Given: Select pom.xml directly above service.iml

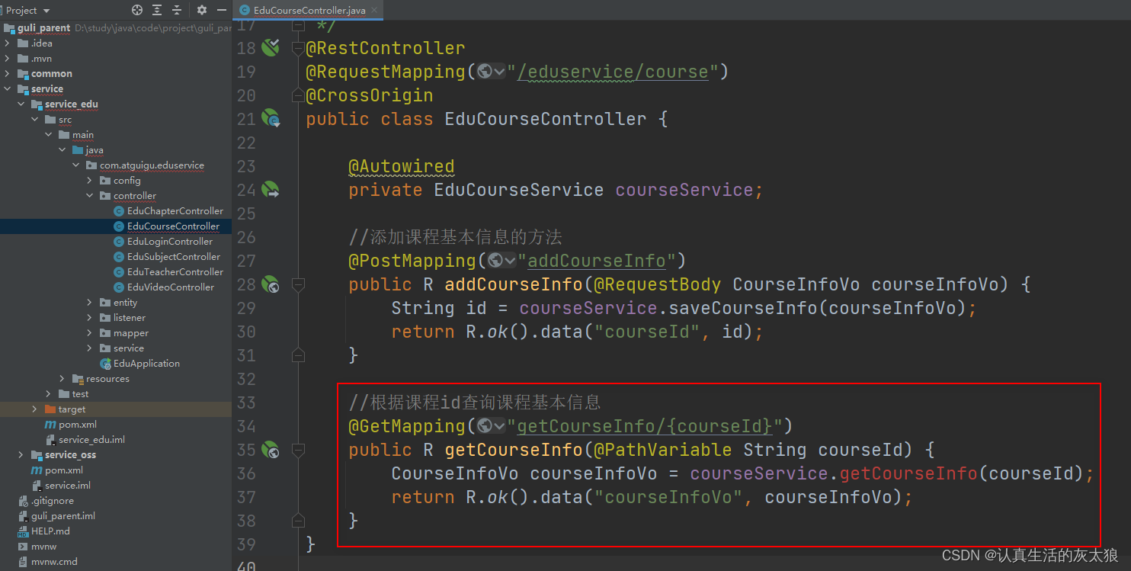Looking at the screenshot, I should click(63, 470).
